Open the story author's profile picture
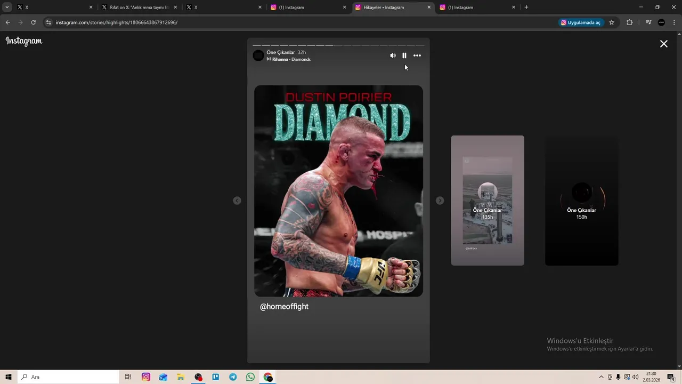 (258, 55)
